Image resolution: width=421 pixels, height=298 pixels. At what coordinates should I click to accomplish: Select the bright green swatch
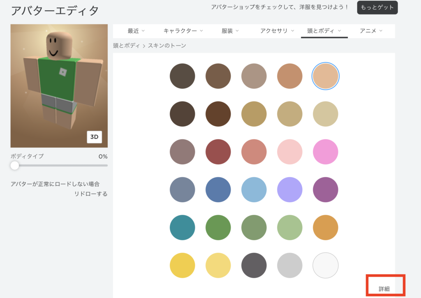218,227
